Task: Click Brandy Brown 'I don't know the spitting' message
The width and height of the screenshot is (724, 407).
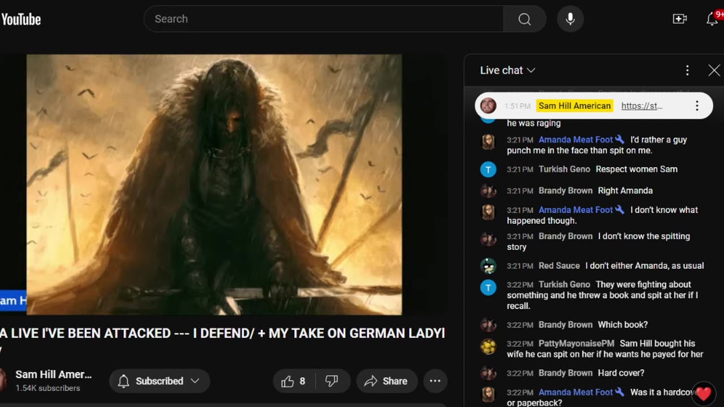Action: (x=594, y=241)
